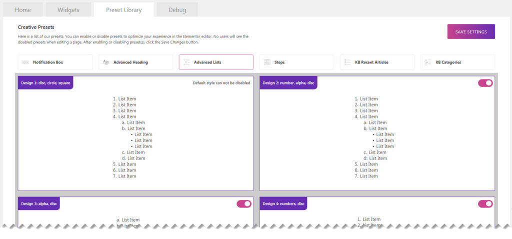Go to the Debug tab
Image resolution: width=512 pixels, height=239 pixels.
pos(177,9)
